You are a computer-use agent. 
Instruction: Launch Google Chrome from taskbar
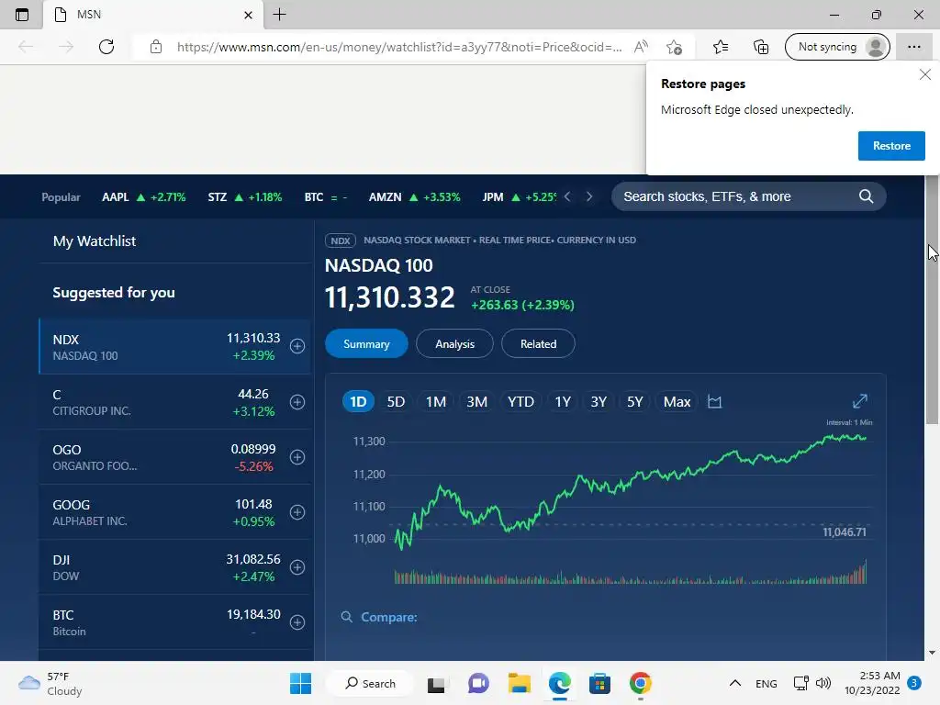(x=640, y=683)
